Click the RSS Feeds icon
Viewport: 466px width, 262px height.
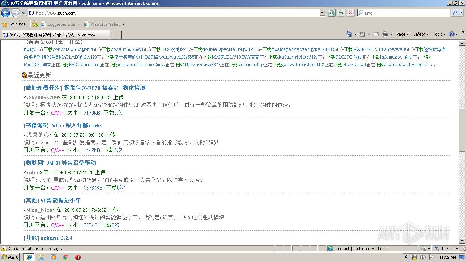pyautogui.click(x=362, y=34)
